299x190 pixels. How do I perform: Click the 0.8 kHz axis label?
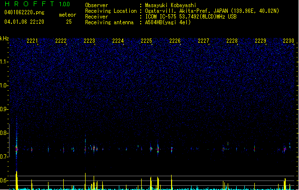4,133
